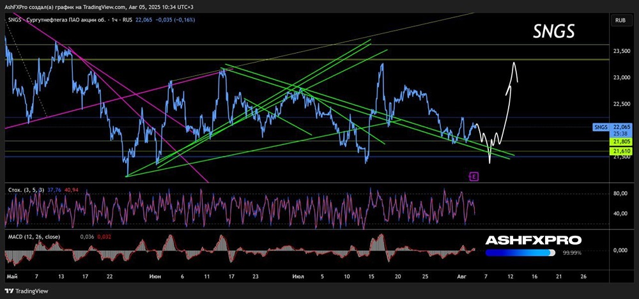The image size is (639, 299).
Task: Click the 26 date label on time axis
Action: tap(583, 276)
